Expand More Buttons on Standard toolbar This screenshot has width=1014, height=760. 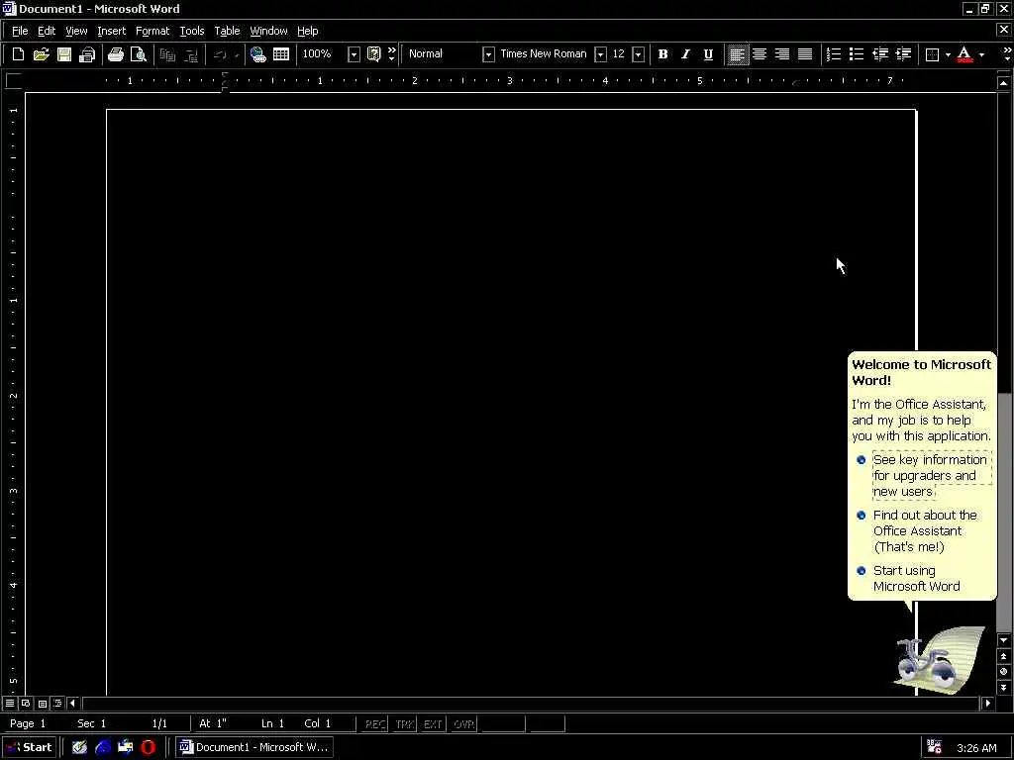click(391, 54)
